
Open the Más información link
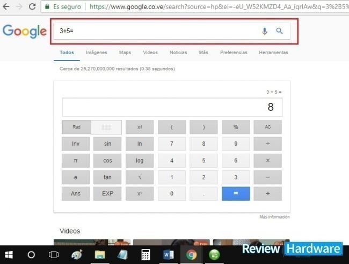coord(274,217)
